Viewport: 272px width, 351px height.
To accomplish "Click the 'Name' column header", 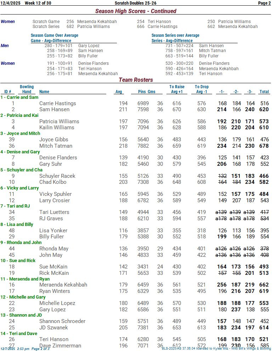I will point(44,91).
